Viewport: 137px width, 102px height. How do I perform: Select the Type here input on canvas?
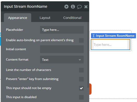point(110,45)
